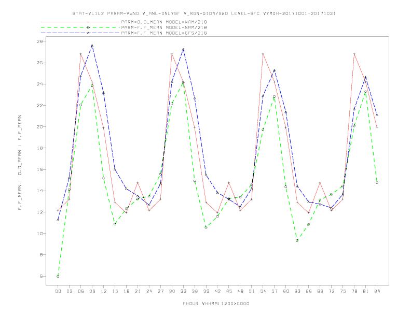This screenshot has height=317, width=411.
Task: Click x-axis tick label 39
Action: coord(206,291)
